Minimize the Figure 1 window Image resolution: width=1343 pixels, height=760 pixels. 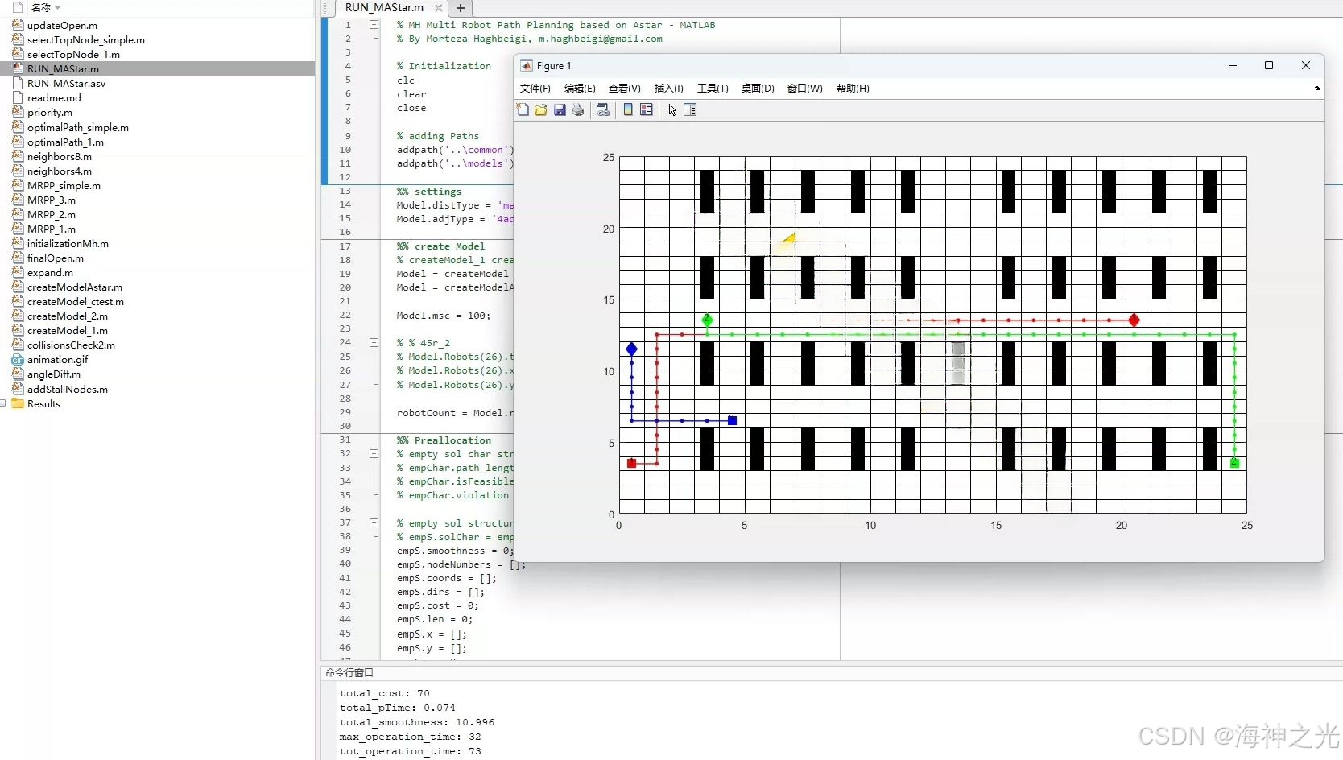pos(1232,66)
